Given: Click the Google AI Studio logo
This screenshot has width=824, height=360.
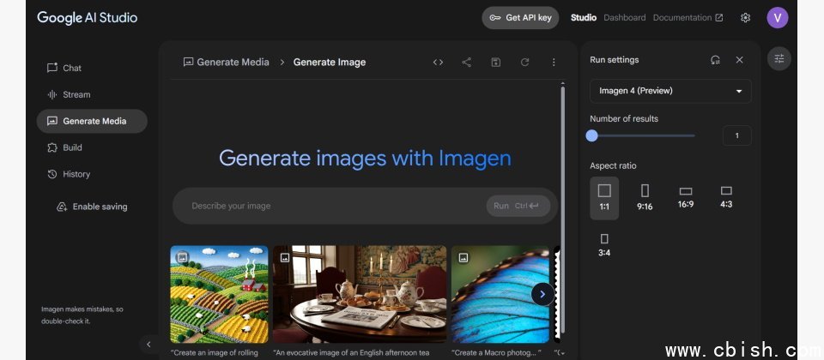Looking at the screenshot, I should tap(88, 18).
